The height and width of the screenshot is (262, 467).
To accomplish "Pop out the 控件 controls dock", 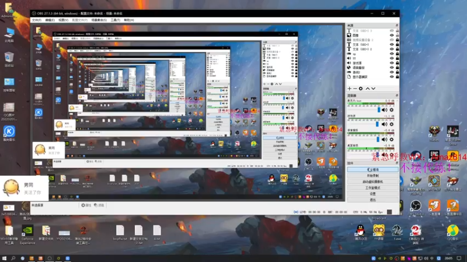I will click(x=397, y=163).
